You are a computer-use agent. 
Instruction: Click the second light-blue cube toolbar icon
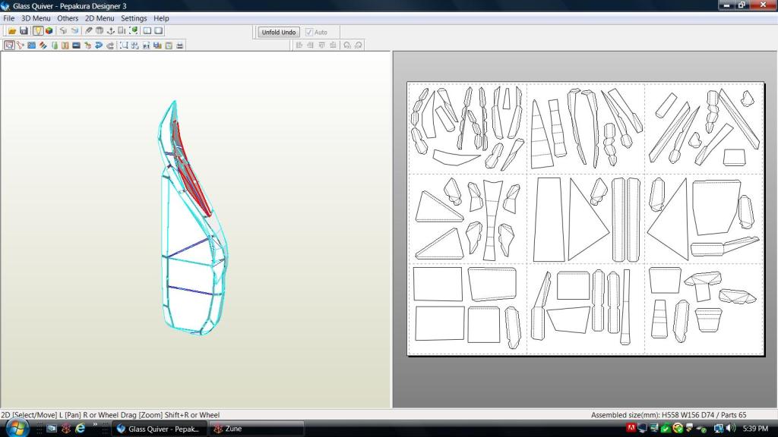point(74,30)
